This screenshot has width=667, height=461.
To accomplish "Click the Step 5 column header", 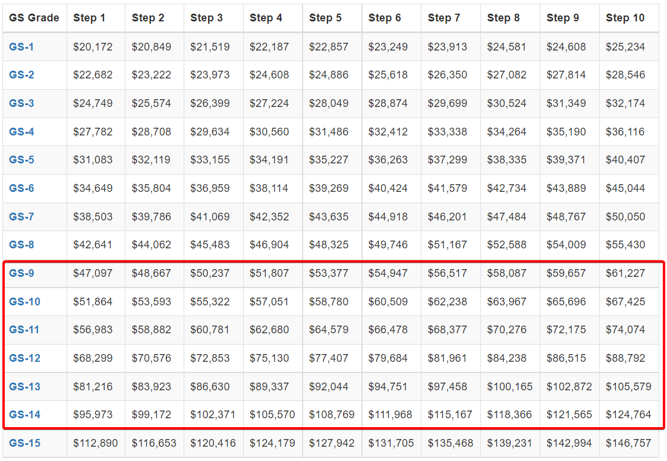I will click(325, 18).
